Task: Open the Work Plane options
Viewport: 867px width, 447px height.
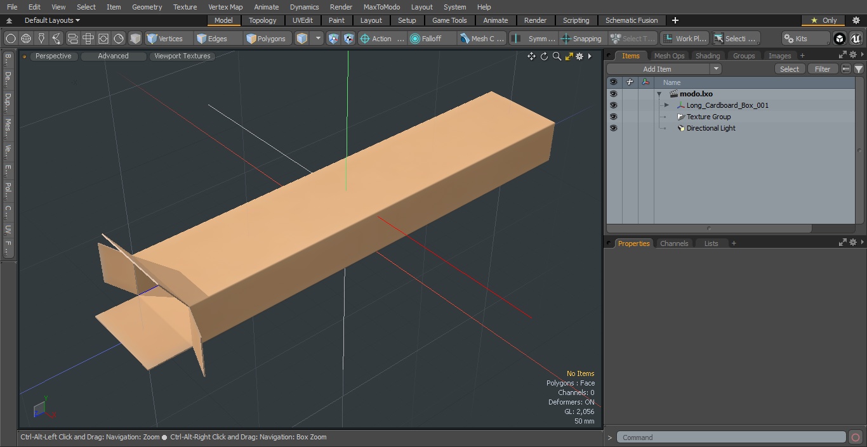Action: pyautogui.click(x=684, y=39)
